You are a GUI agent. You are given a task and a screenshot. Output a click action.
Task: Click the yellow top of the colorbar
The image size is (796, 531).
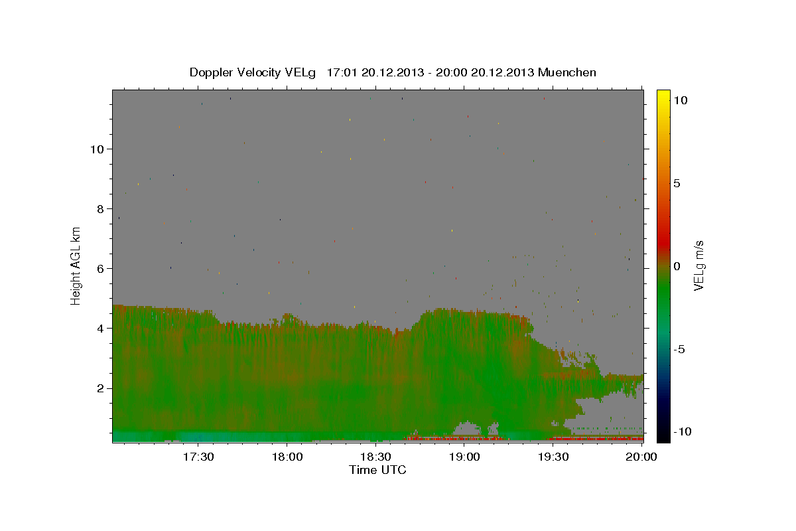pos(663,98)
